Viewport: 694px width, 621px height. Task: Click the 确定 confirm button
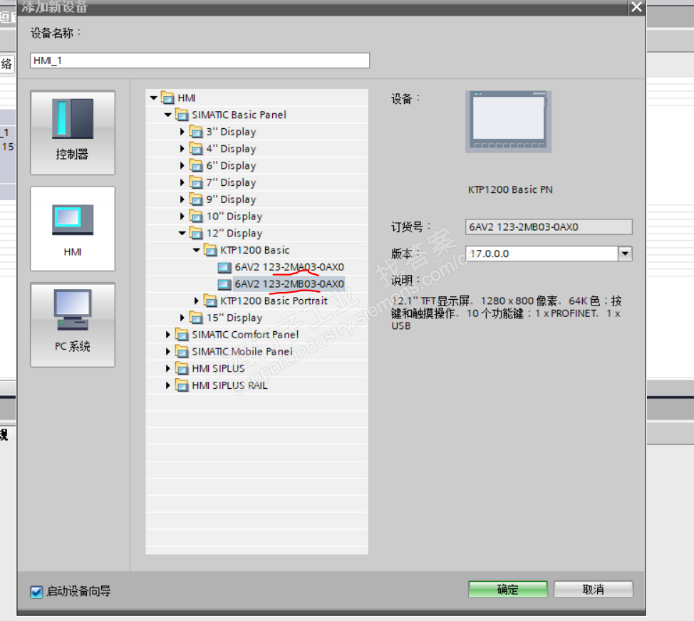coord(507,589)
